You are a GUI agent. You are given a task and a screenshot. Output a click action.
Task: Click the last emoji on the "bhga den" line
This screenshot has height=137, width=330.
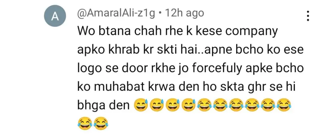[x=284, y=105]
